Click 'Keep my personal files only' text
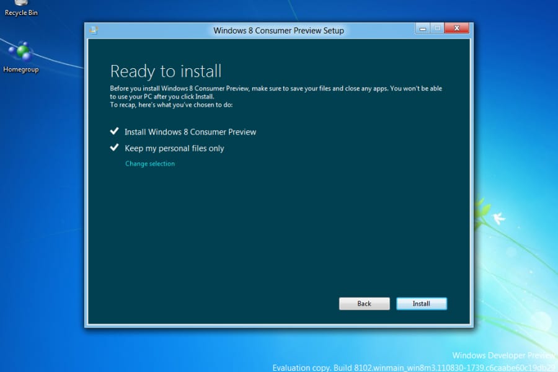 (174, 148)
